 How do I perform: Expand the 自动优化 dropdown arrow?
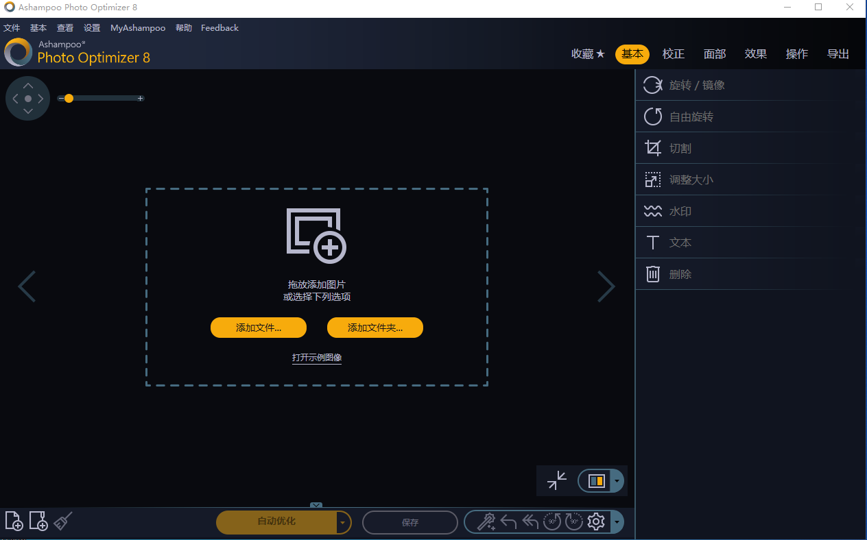click(x=343, y=522)
